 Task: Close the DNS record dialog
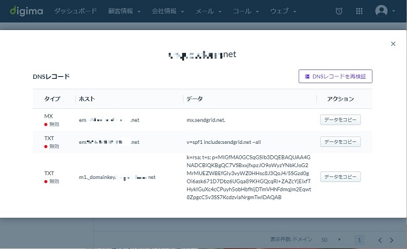393,44
